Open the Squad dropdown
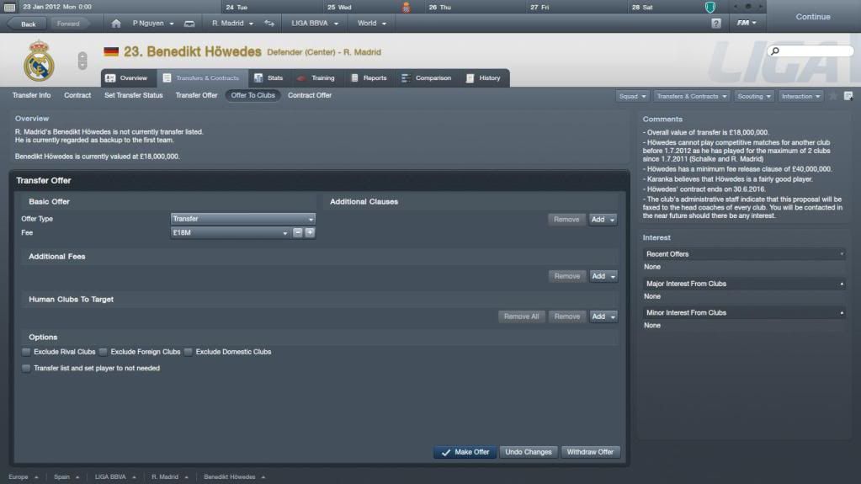The width and height of the screenshot is (861, 484). click(632, 96)
